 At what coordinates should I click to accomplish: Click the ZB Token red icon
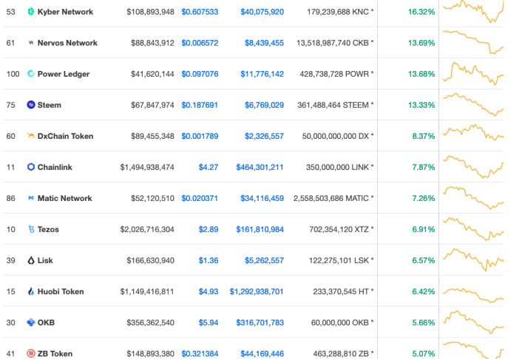[31, 353]
